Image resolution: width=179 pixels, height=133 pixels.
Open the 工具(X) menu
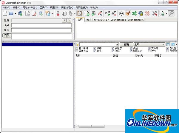point(44,7)
